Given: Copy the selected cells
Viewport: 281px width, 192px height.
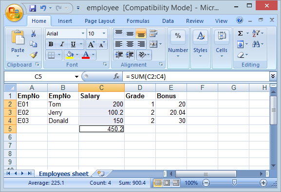Looking at the screenshot, I should point(33,44).
